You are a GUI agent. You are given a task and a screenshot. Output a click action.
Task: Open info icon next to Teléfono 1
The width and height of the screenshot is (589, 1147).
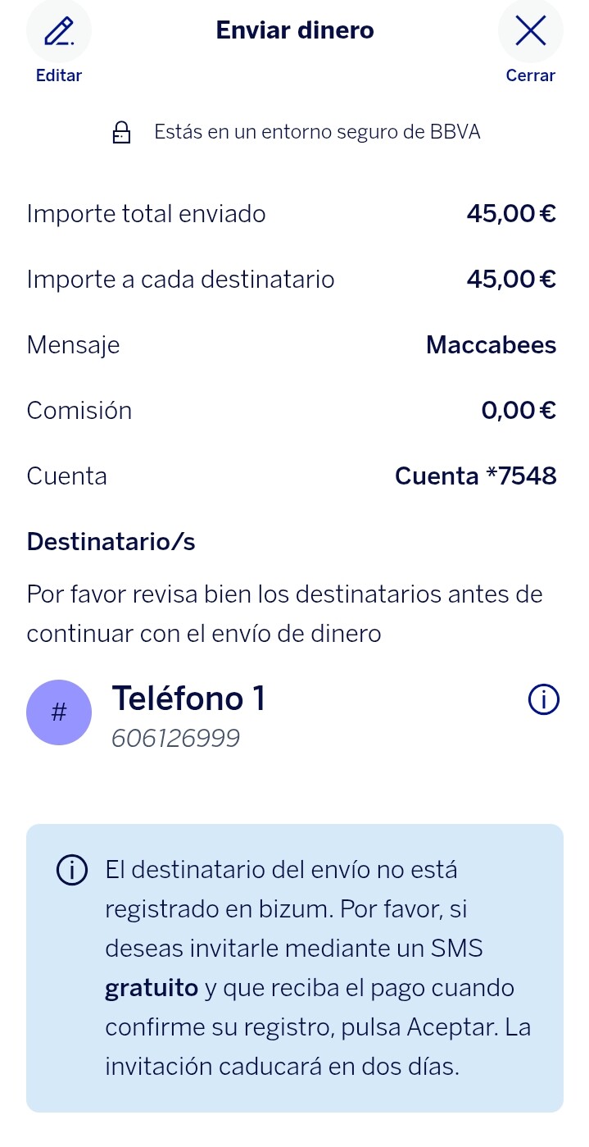pos(544,699)
